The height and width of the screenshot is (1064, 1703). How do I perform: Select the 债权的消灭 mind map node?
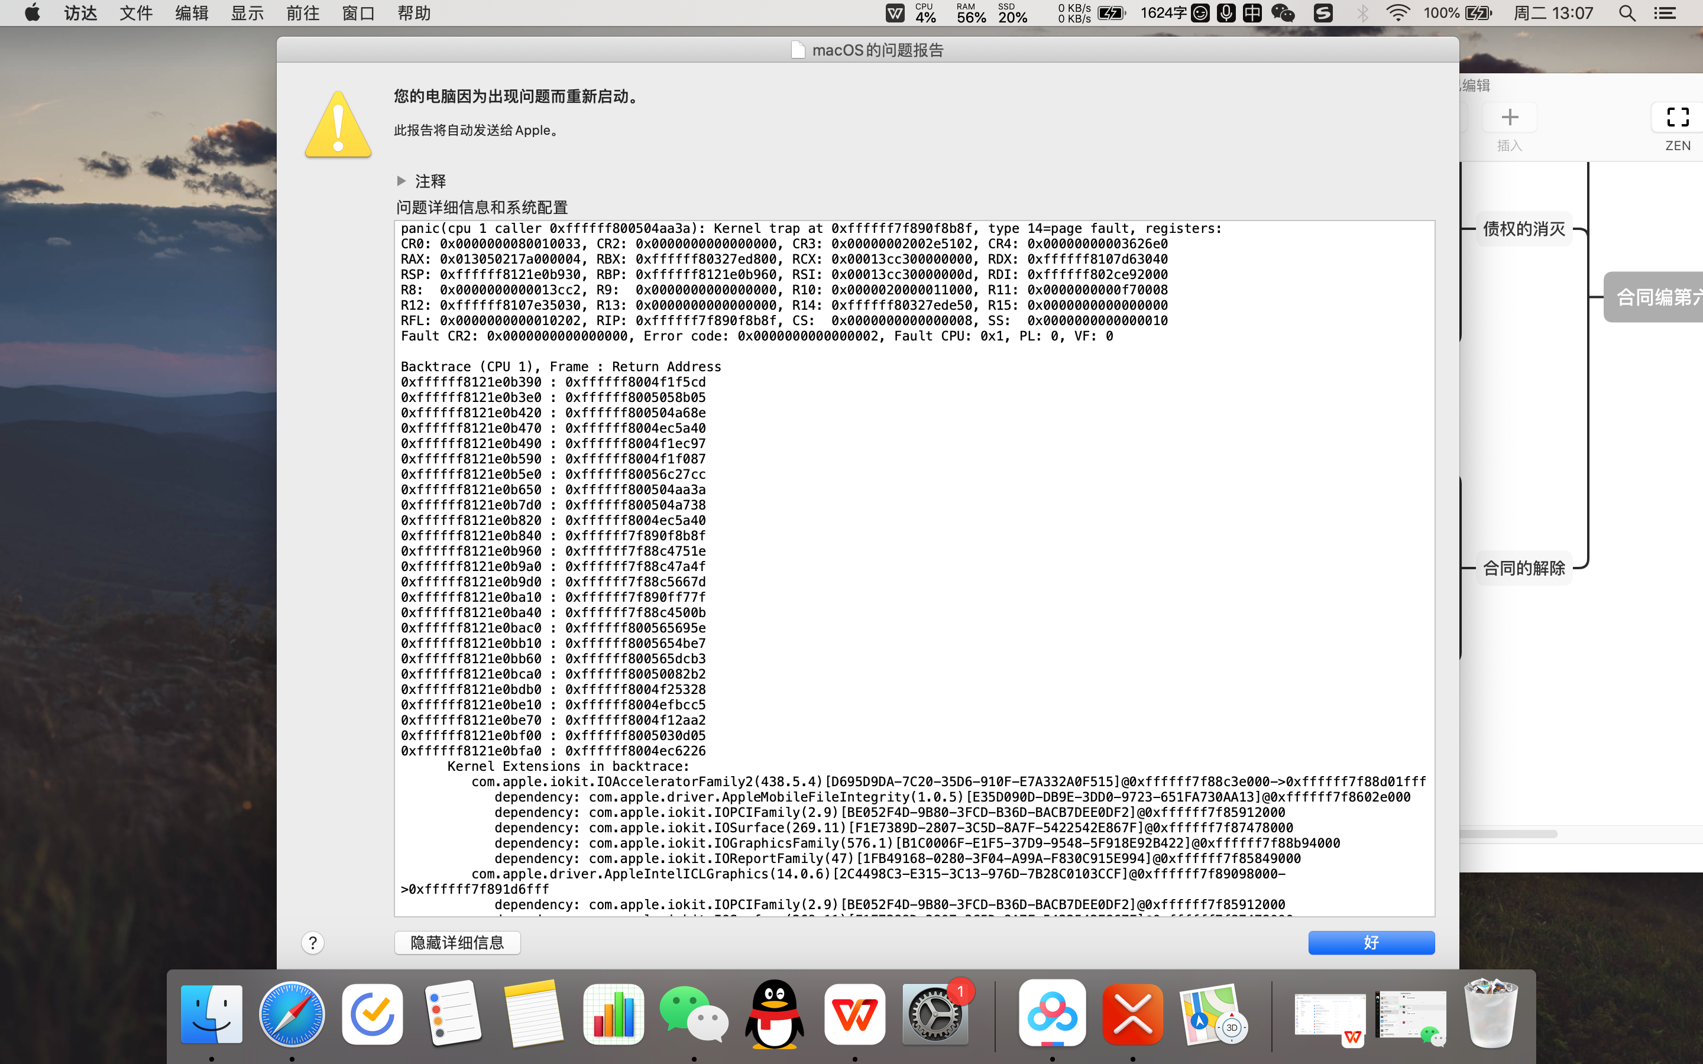[1524, 229]
